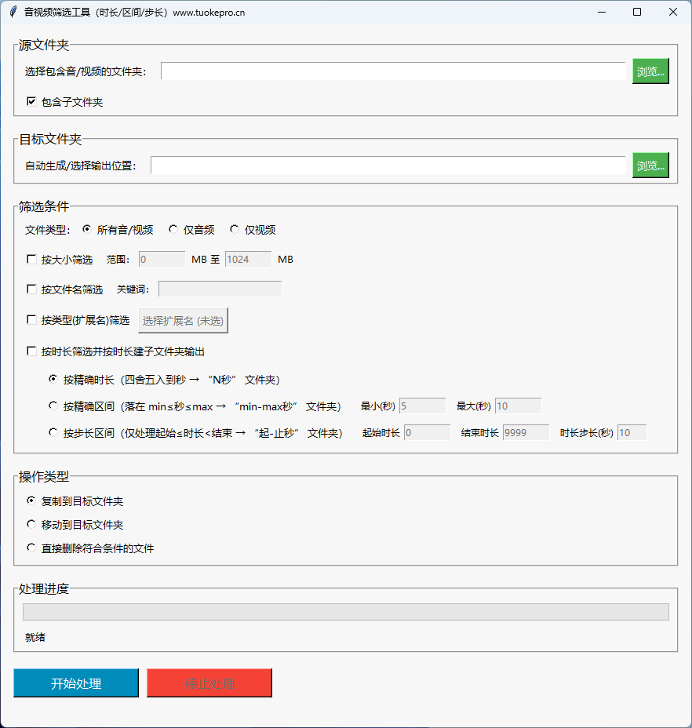Select the 仅视频 video-only option
692x728 pixels.
(234, 229)
